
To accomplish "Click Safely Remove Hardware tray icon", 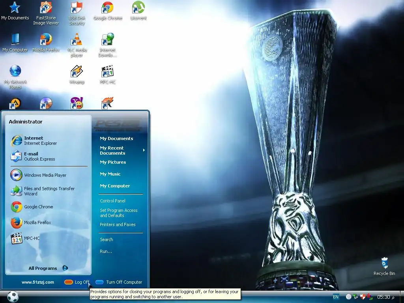I will [355, 297].
